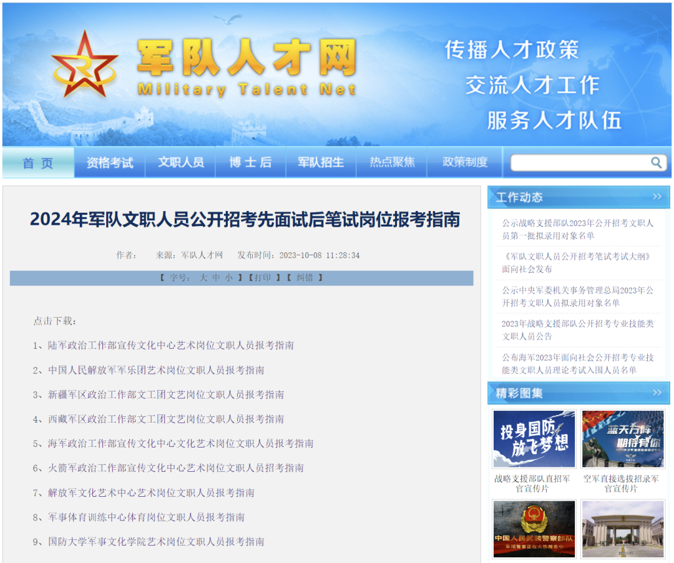Open the 热点聚焦 section

391,162
